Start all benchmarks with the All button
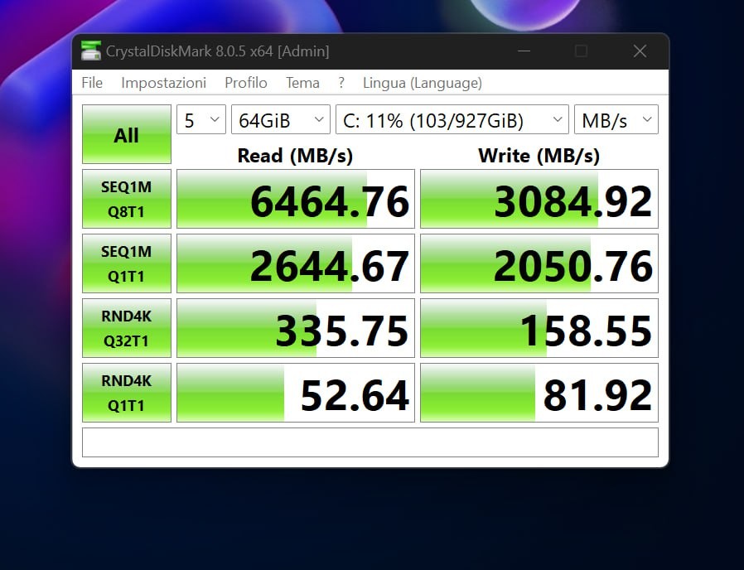 (127, 134)
